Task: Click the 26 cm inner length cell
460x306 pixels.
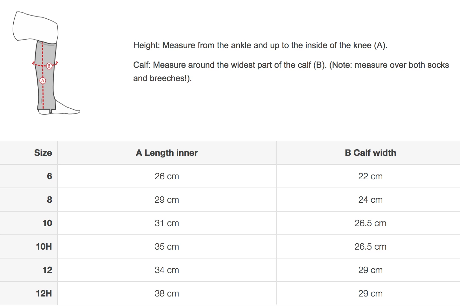Action: tap(167, 176)
